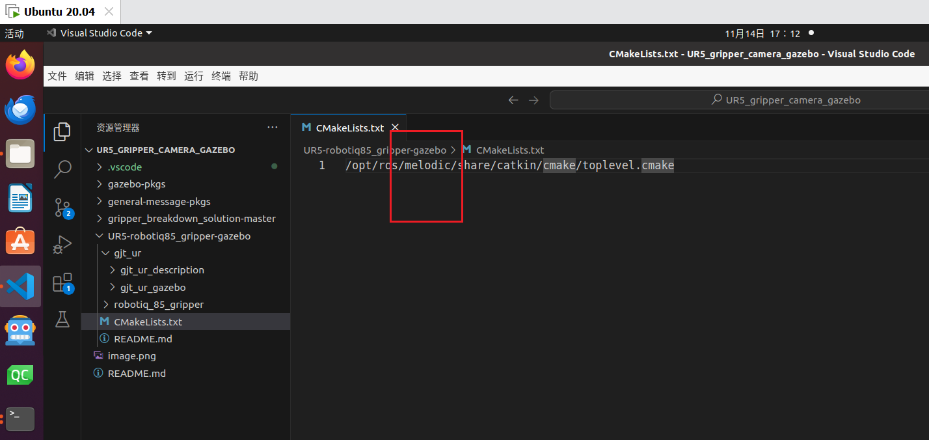Open the 运行 menu
The image size is (929, 440).
pos(194,76)
